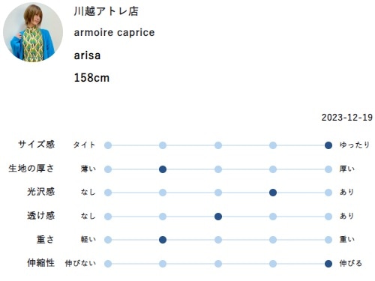Click the 158cm height text
The width and height of the screenshot is (375, 281).
91,77
